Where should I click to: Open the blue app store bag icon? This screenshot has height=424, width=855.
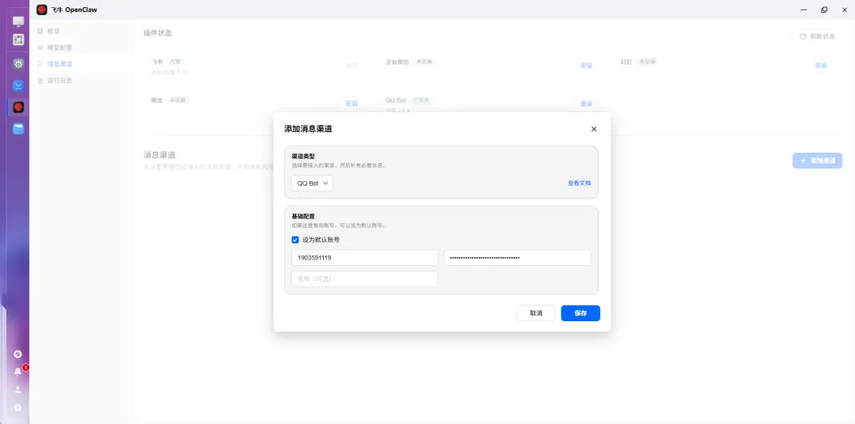point(18,85)
